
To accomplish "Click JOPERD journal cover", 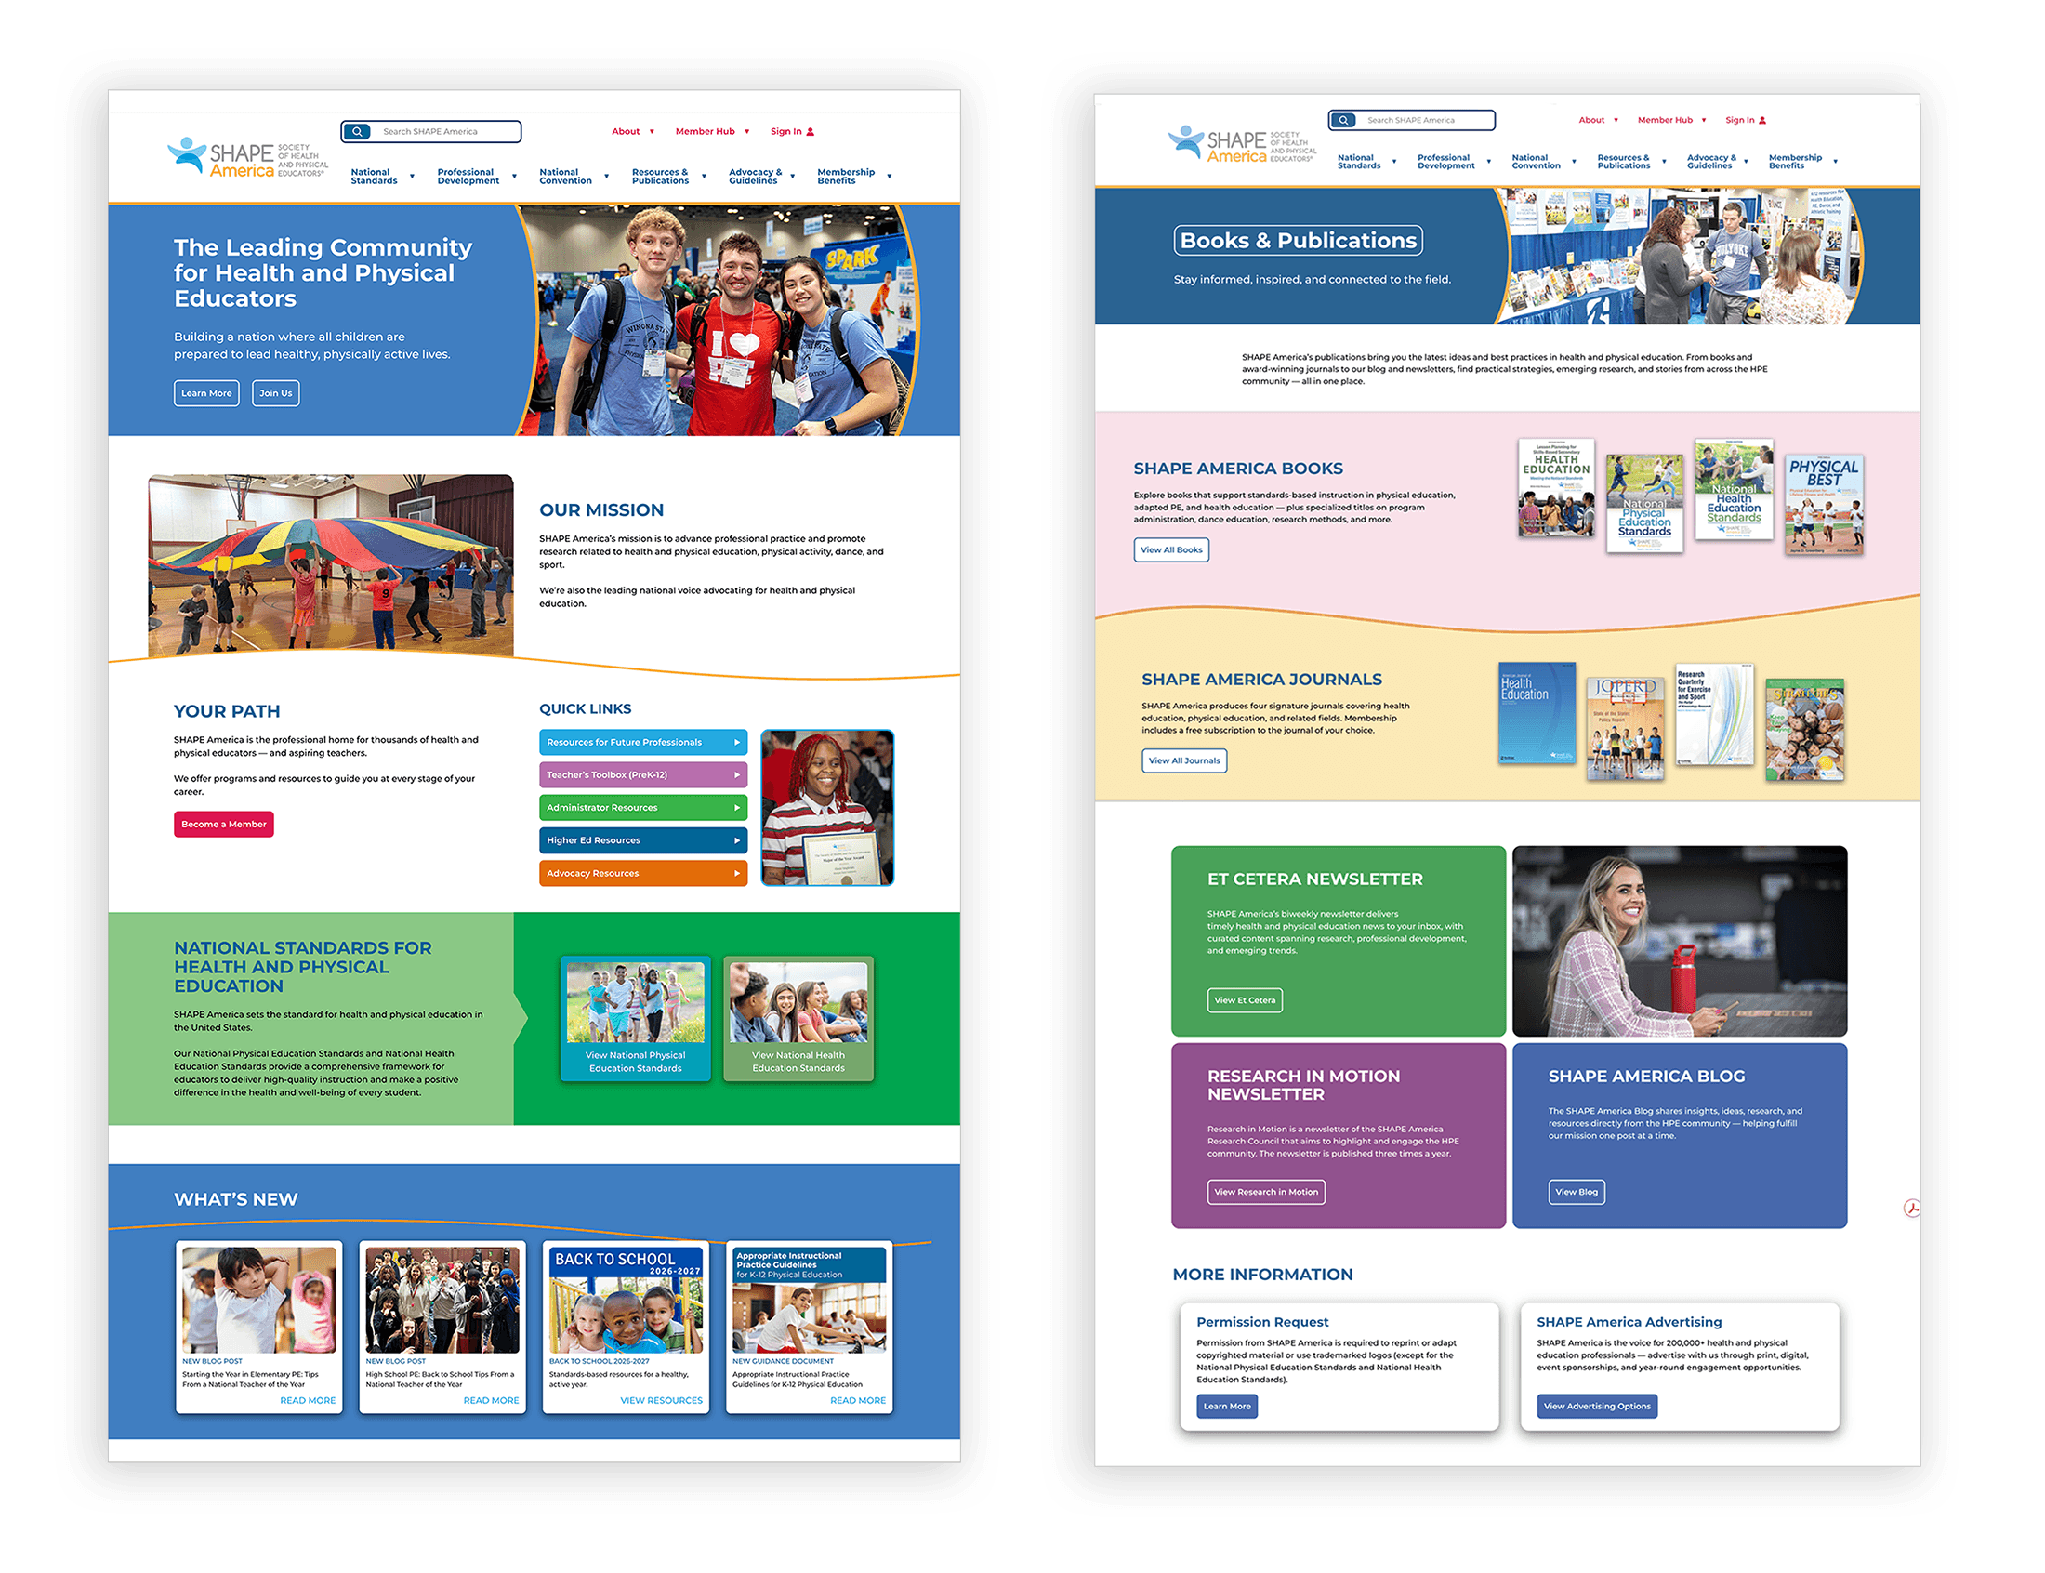I will click(1625, 729).
